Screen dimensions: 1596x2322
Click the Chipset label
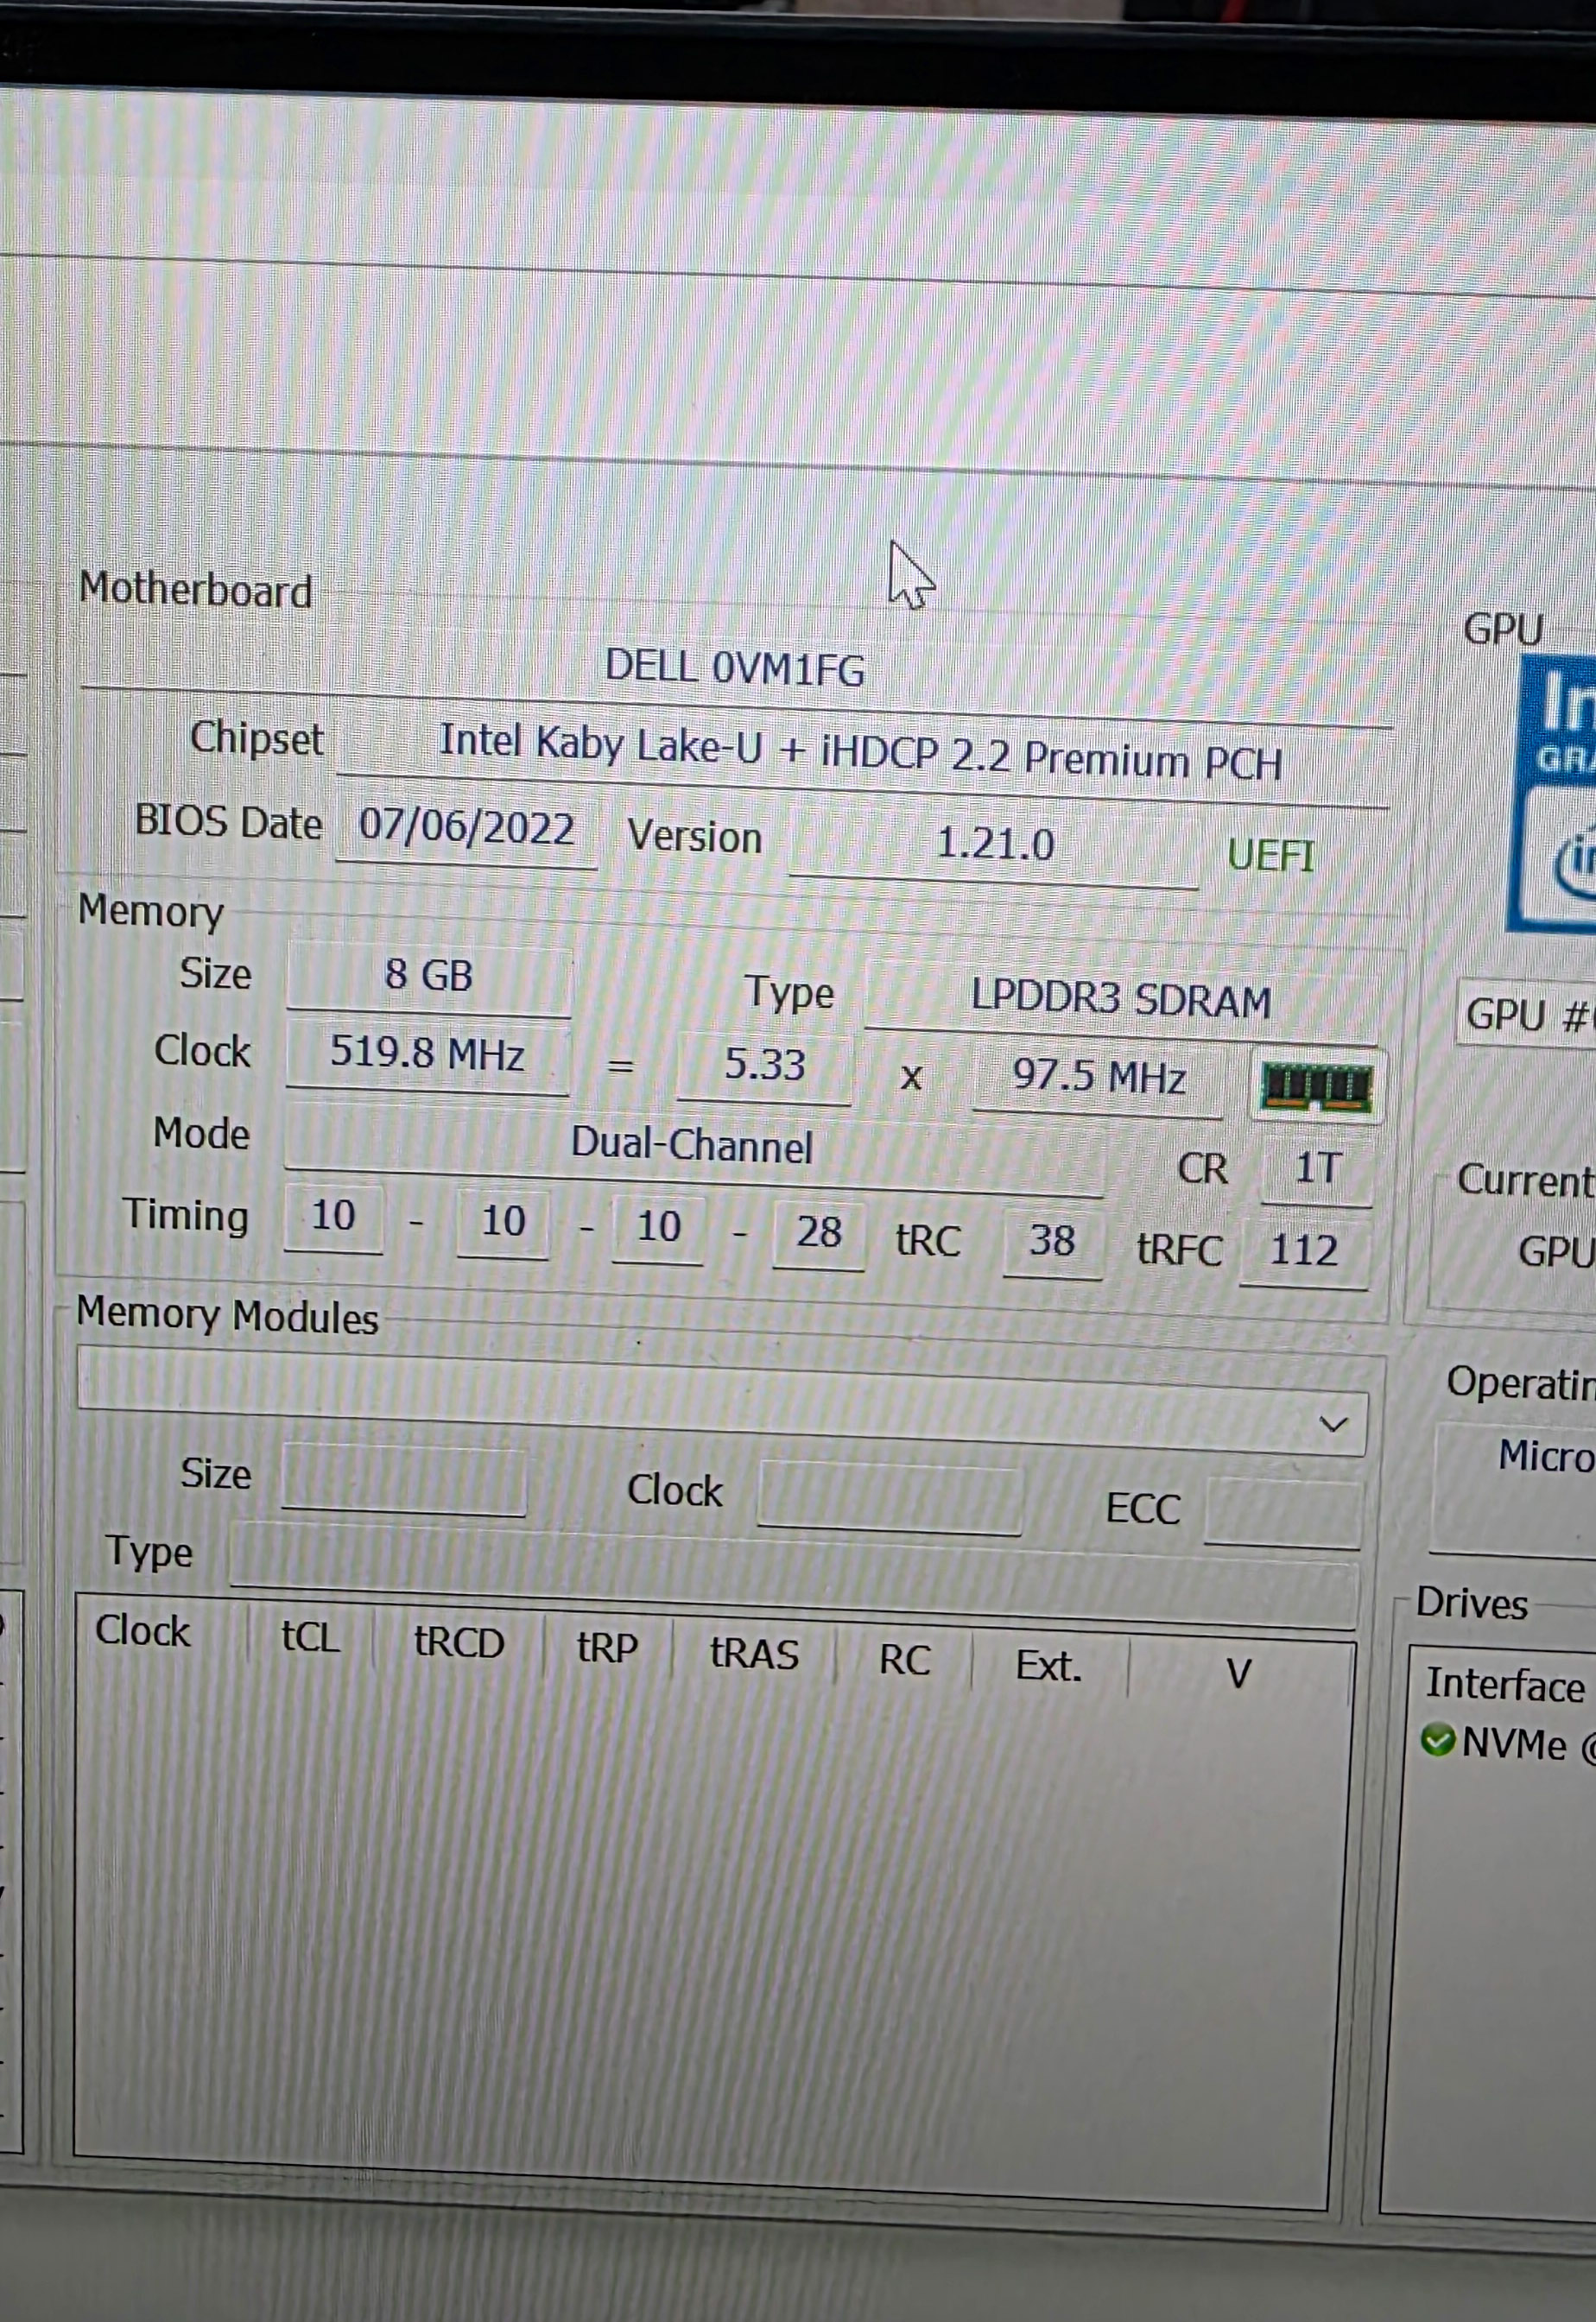(x=256, y=738)
